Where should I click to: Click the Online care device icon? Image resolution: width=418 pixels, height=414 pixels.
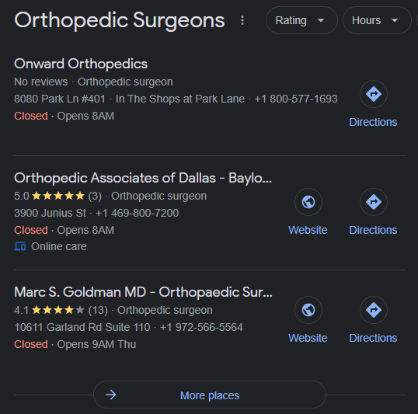click(x=20, y=246)
